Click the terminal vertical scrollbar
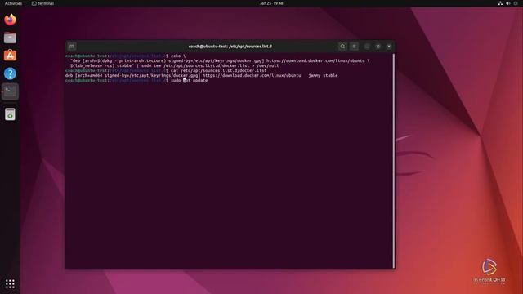This screenshot has height=294, width=523. [x=394, y=161]
